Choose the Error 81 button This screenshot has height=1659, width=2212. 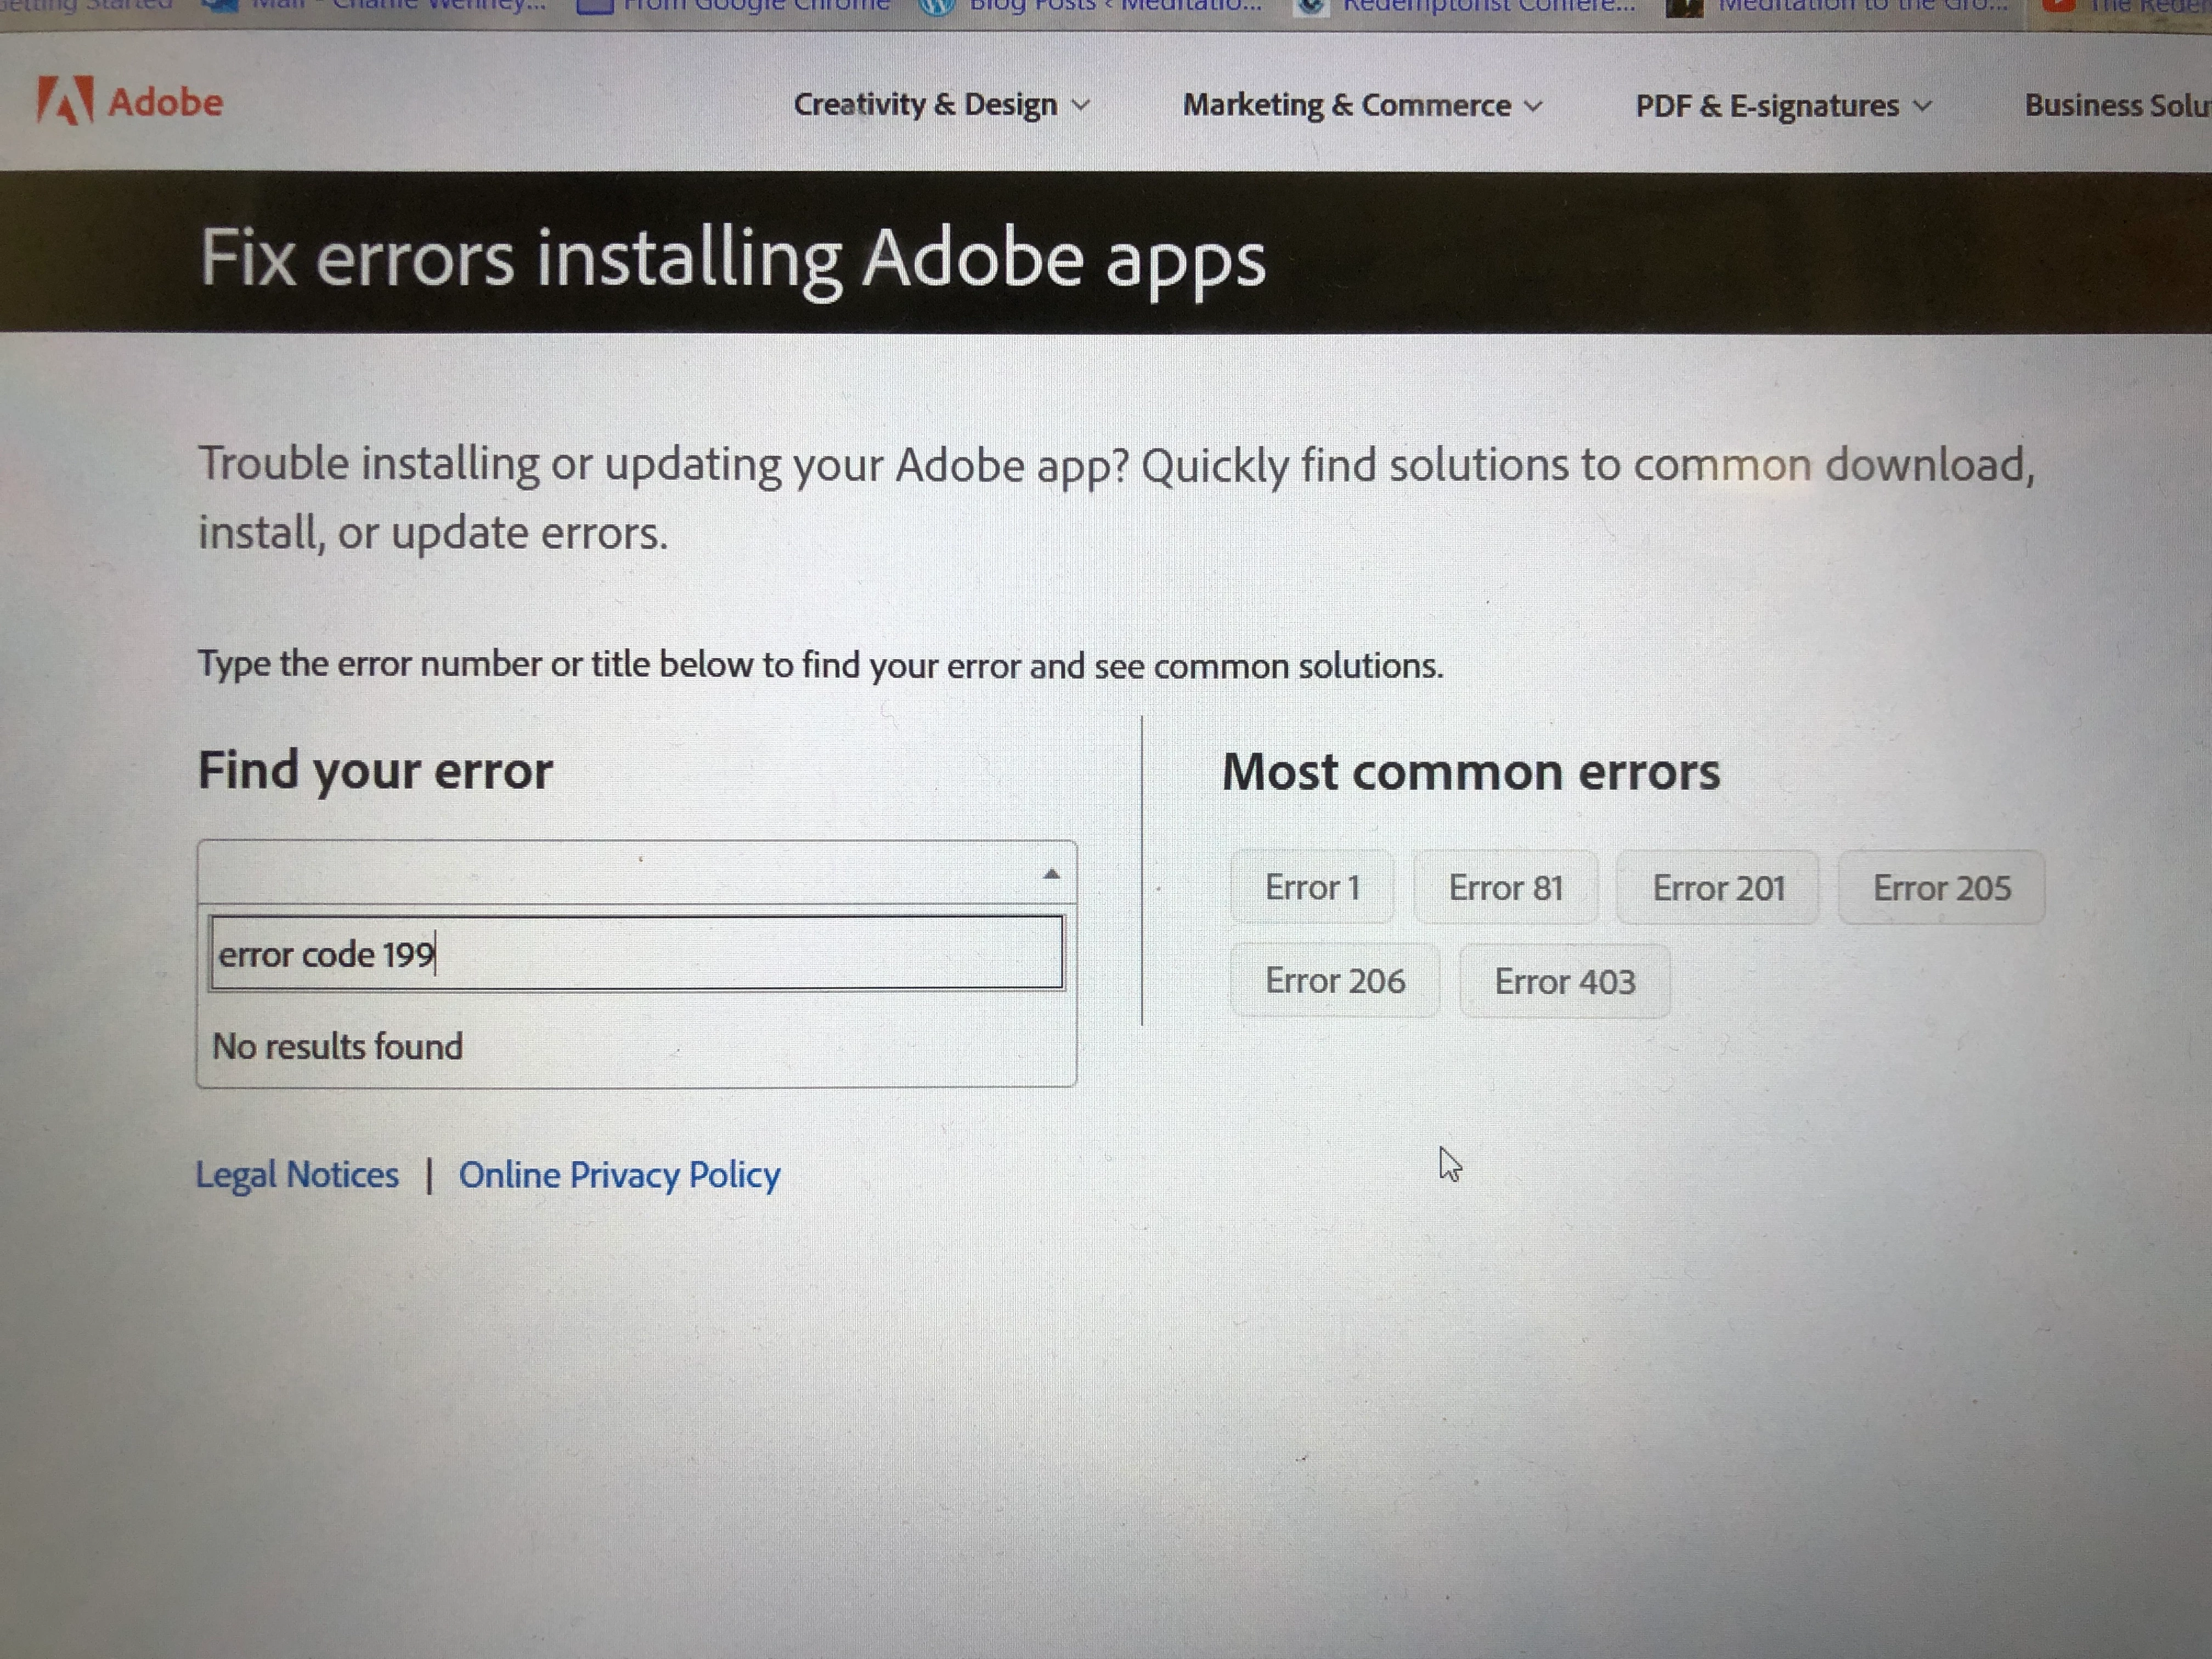coord(1505,888)
